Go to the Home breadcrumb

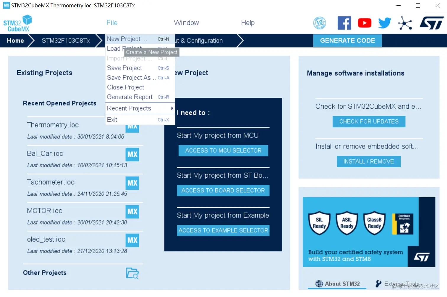tap(15, 41)
